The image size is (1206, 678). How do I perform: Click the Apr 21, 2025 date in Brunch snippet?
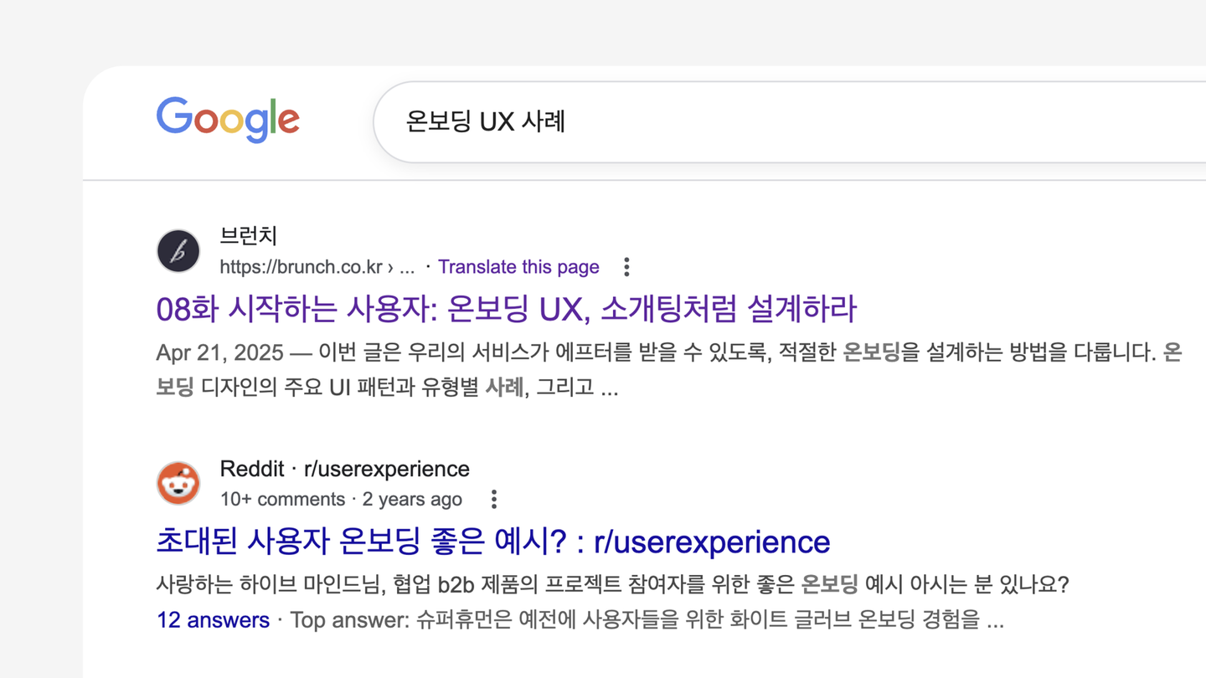coord(220,353)
